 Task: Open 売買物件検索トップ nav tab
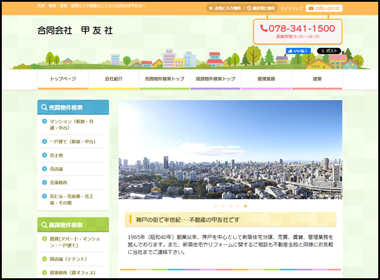(164, 79)
